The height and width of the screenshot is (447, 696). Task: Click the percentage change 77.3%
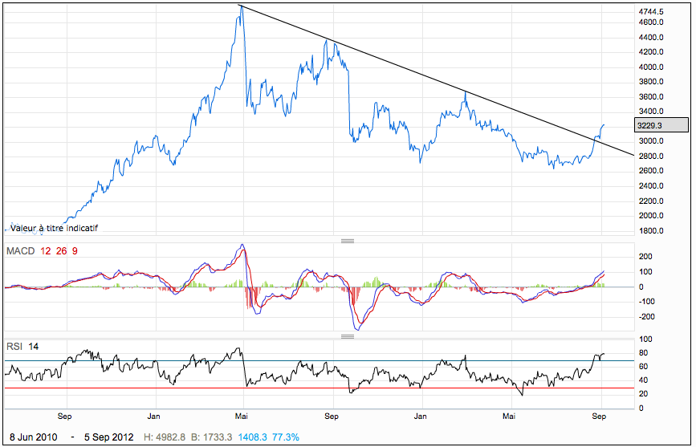click(286, 437)
